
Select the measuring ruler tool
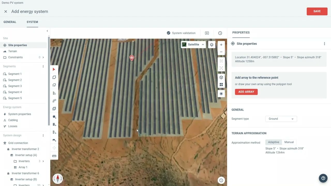coord(54,156)
